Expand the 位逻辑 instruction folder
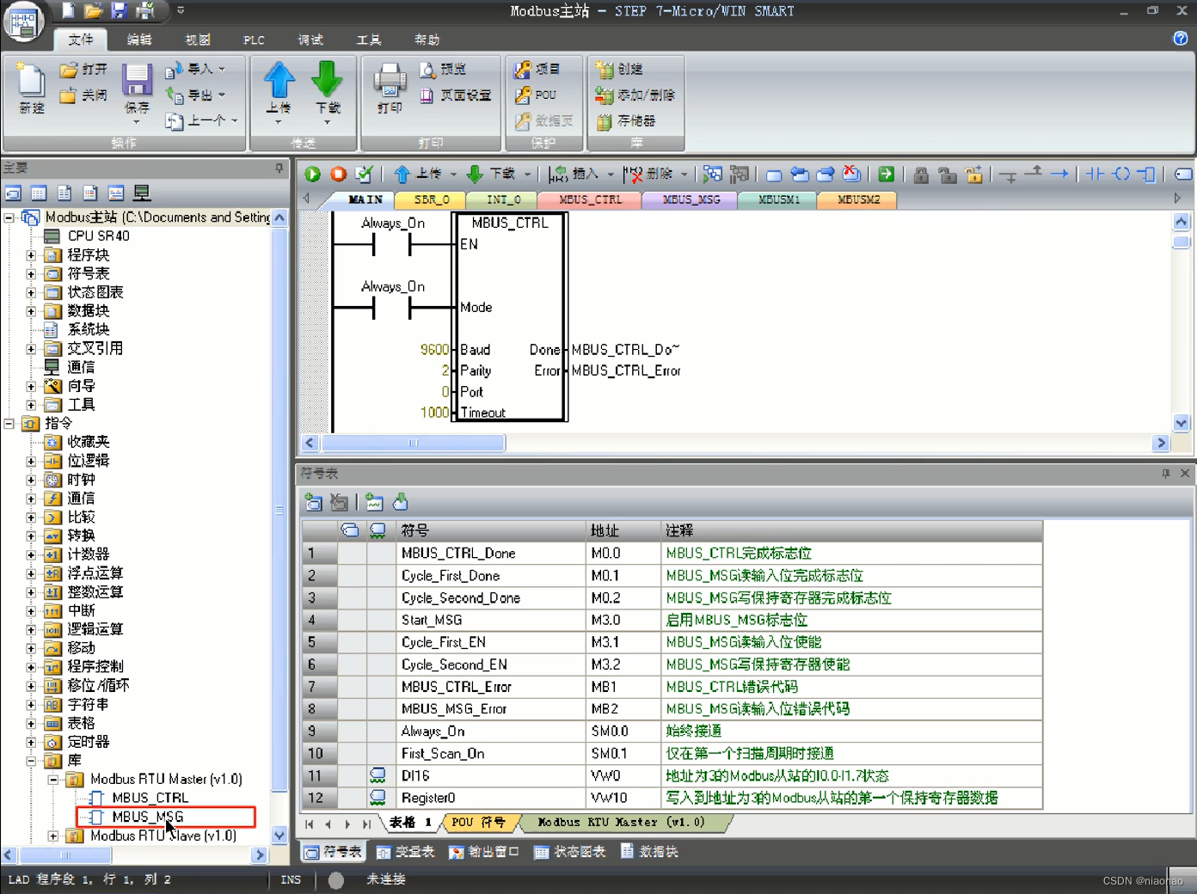 tap(31, 462)
